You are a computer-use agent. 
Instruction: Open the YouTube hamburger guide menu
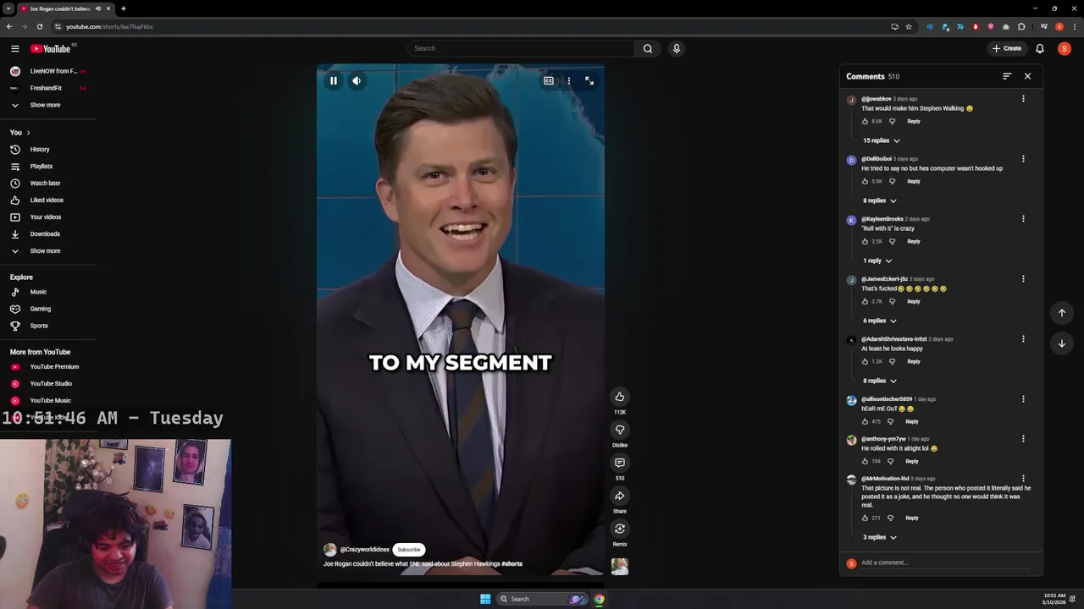14,48
